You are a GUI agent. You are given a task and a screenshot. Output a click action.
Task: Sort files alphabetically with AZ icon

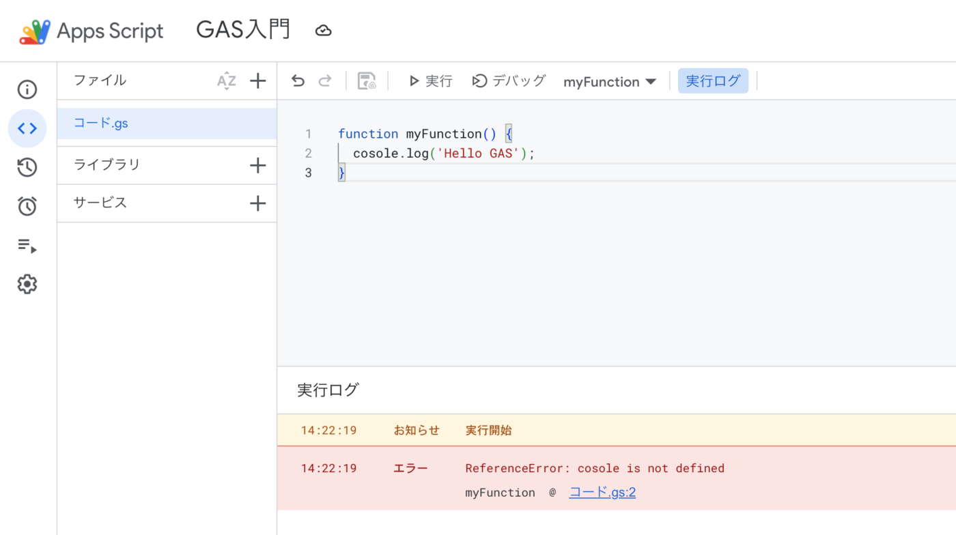[226, 81]
